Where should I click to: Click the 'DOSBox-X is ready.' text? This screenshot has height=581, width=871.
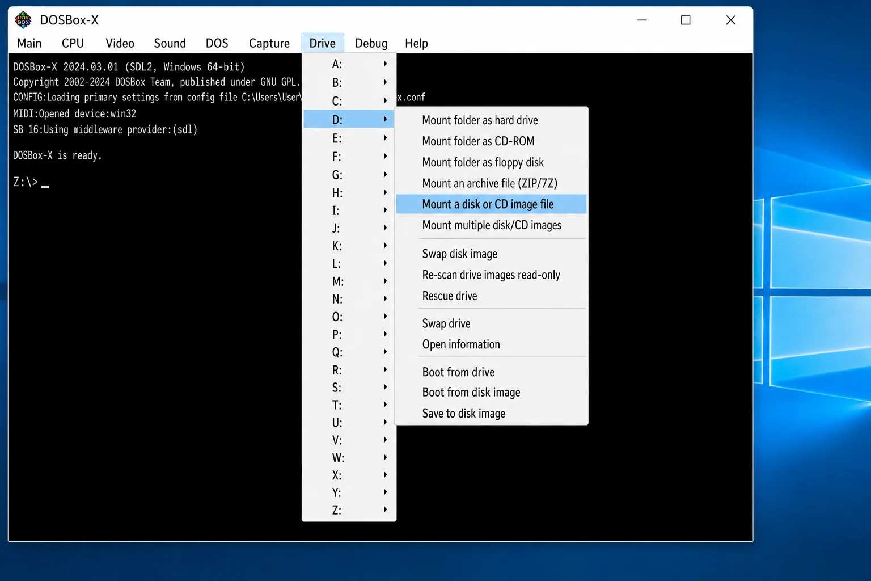coord(57,155)
